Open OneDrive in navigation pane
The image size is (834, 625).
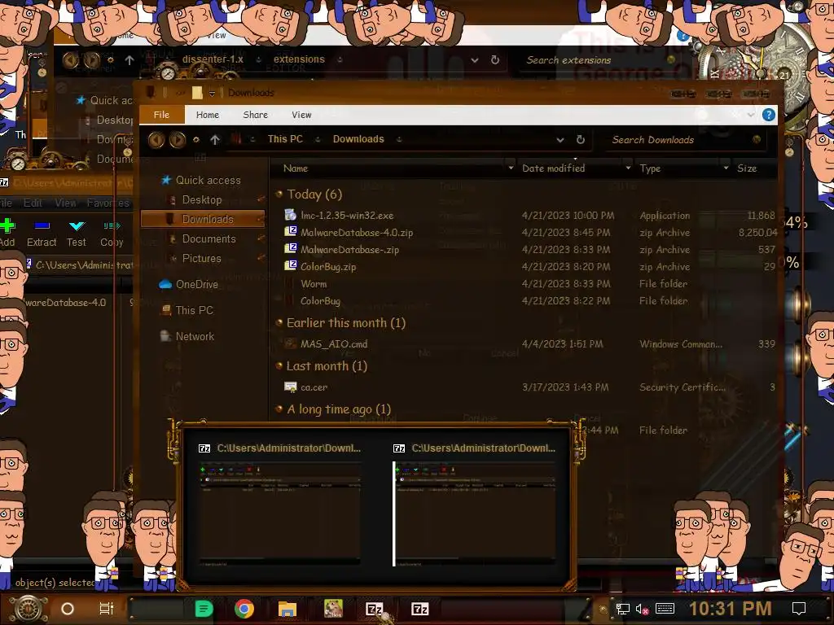tap(197, 284)
